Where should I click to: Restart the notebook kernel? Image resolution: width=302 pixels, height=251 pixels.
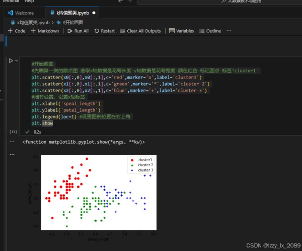click(105, 31)
